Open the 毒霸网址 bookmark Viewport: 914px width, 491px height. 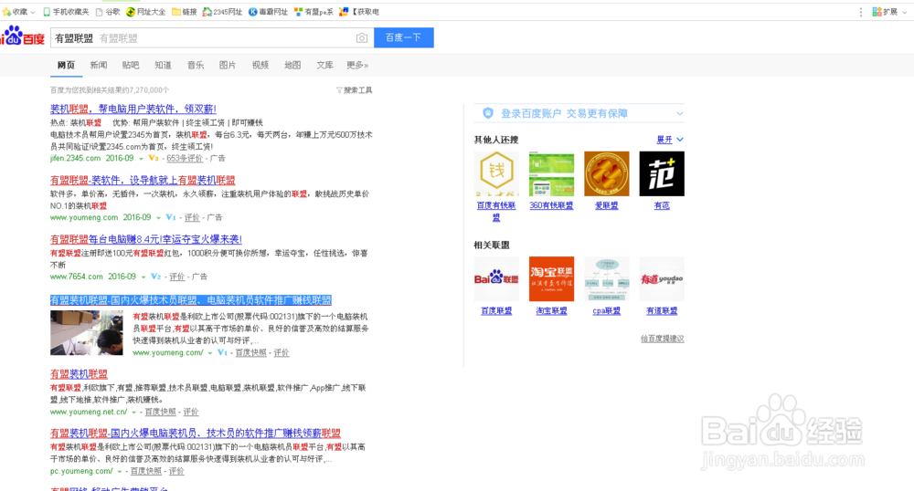click(x=268, y=12)
